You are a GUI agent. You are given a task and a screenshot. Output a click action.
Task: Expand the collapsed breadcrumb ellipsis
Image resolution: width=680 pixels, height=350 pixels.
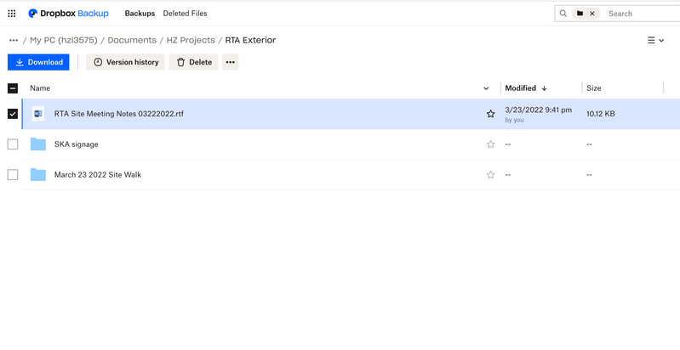[14, 40]
